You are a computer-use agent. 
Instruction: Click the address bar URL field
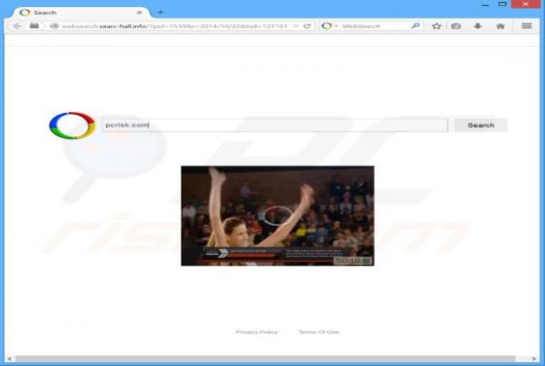pos(175,26)
